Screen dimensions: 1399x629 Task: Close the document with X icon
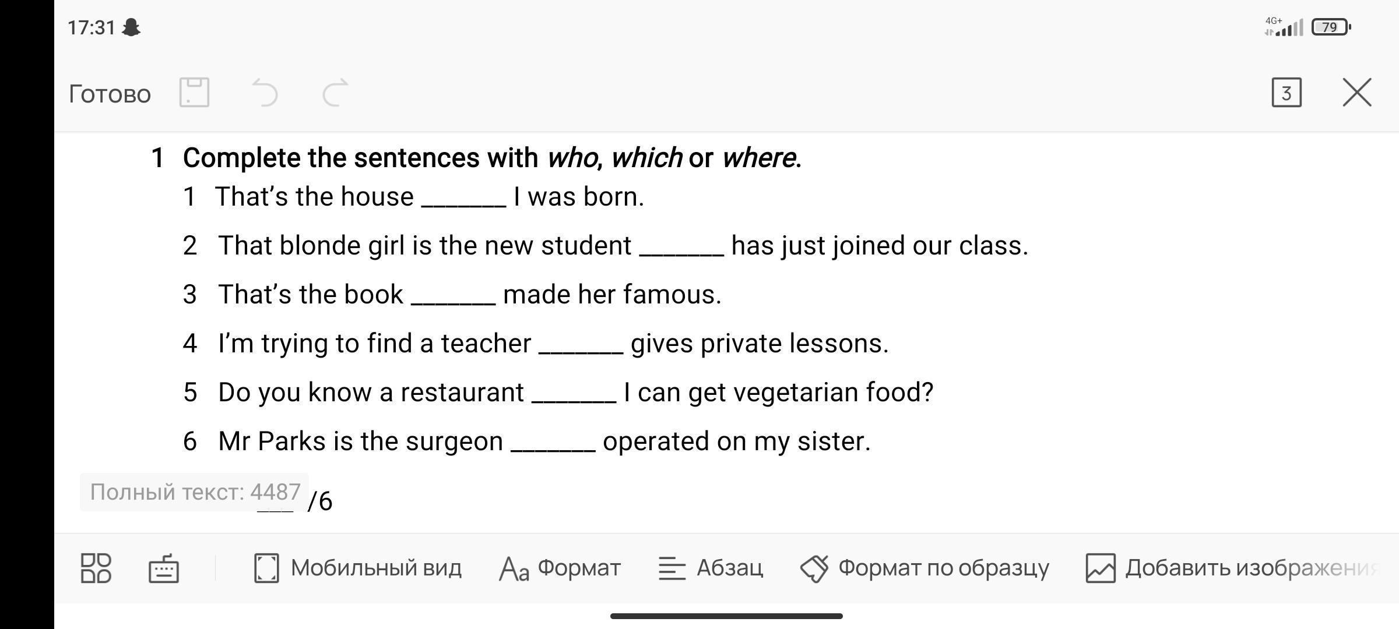[x=1356, y=93]
